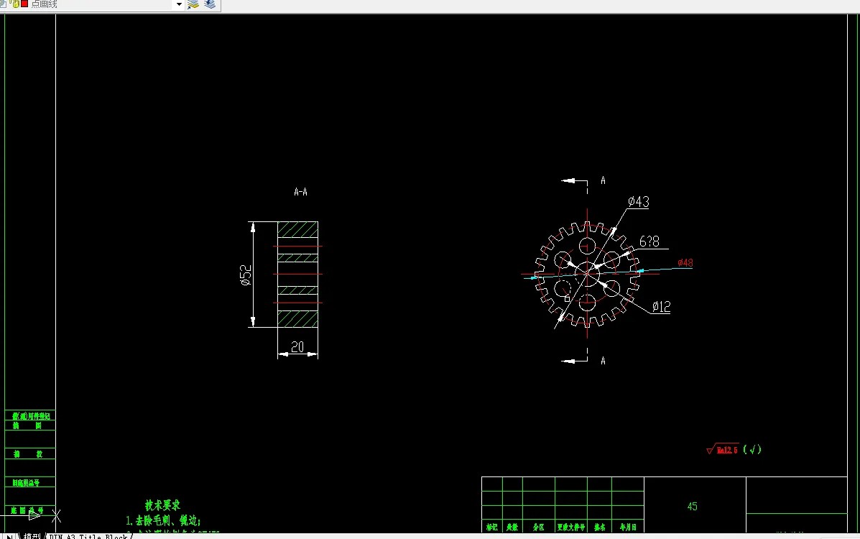Click the red layer color swatch
This screenshot has width=860, height=539.
pos(24,4)
